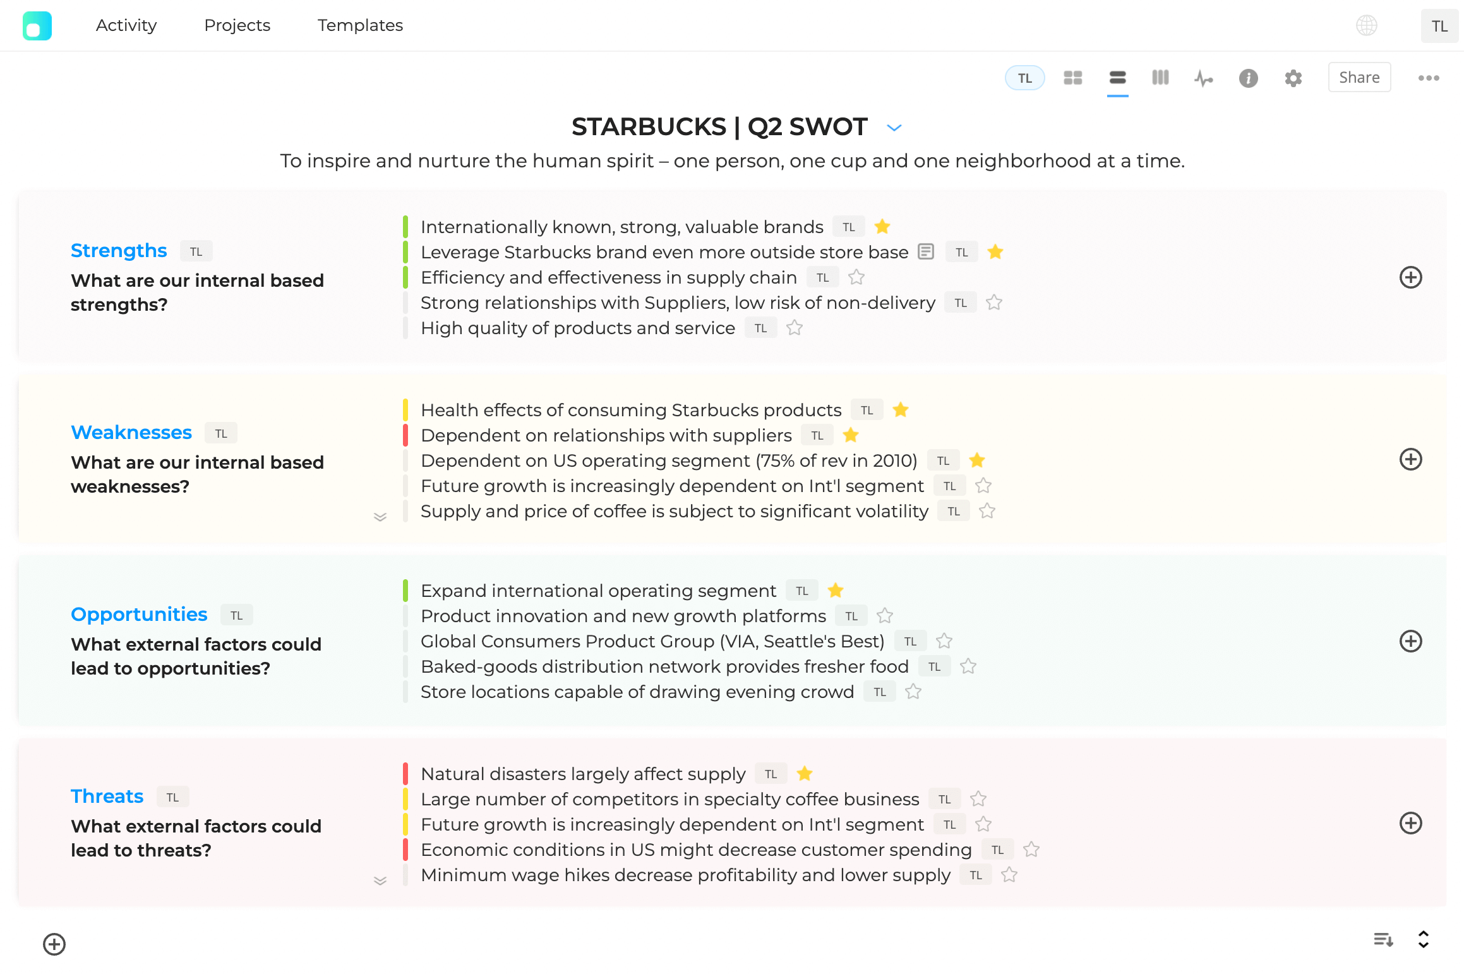Open the TL profile avatar
Viewport: 1464px width, 974px height.
(1439, 25)
